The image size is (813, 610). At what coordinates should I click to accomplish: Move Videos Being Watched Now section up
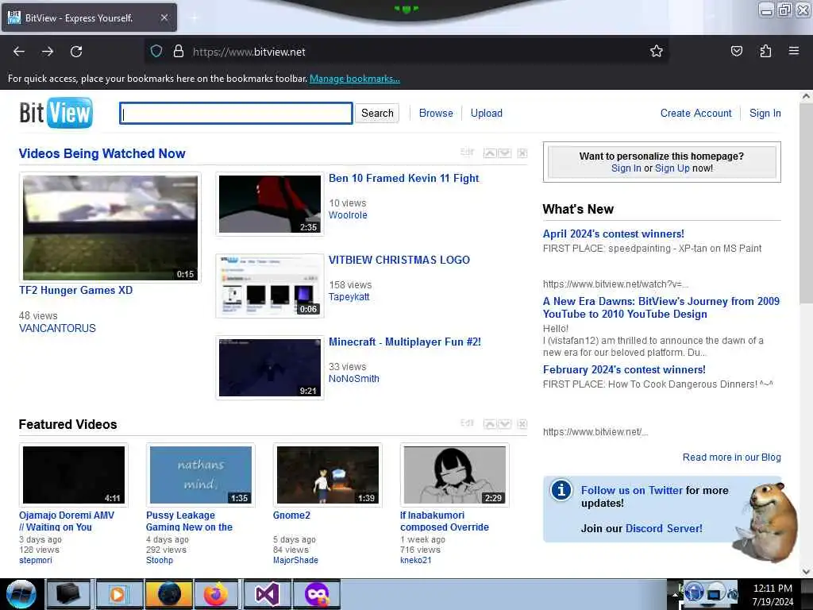coord(489,153)
